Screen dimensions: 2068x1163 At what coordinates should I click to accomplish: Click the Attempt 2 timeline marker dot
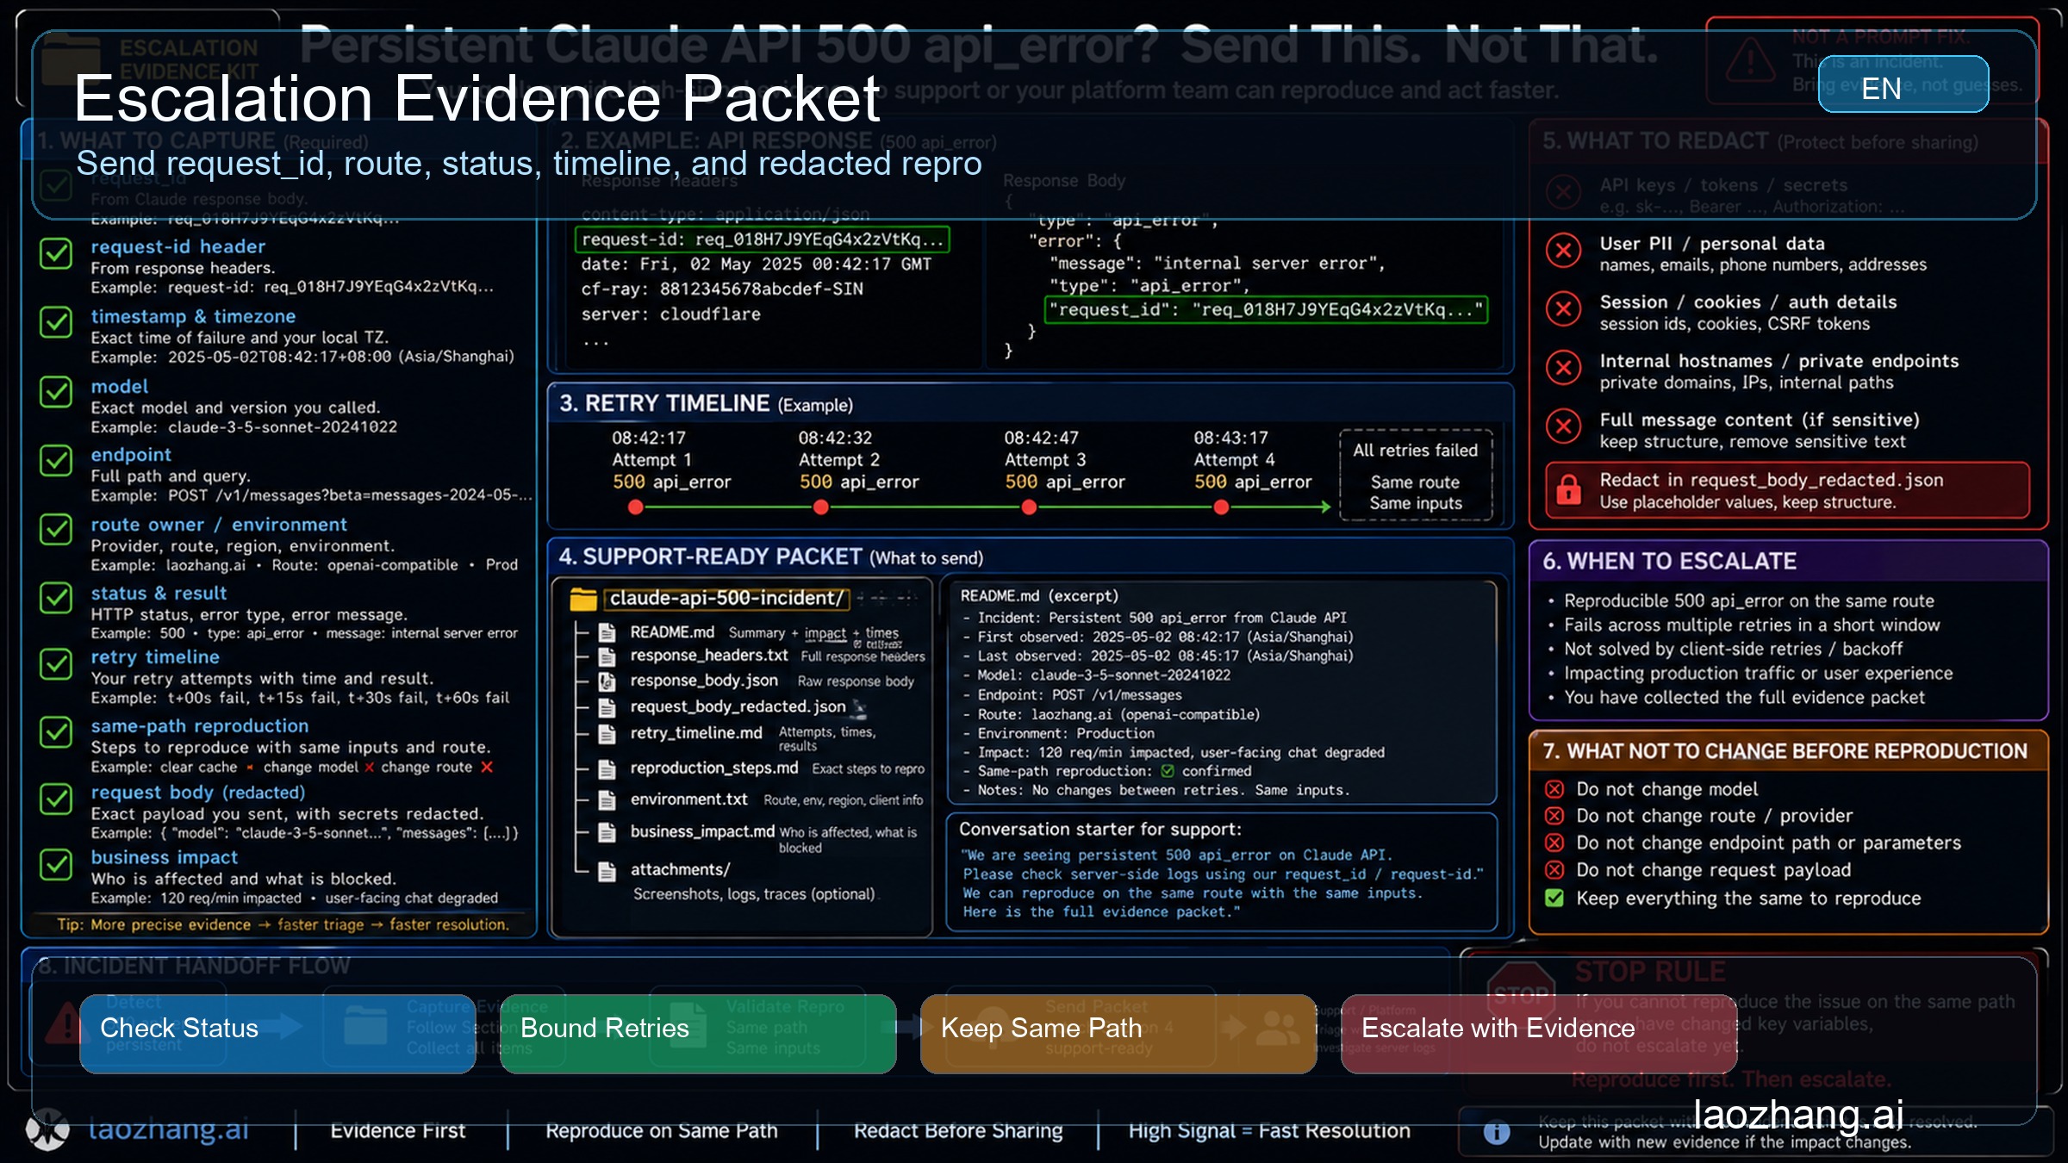click(821, 507)
